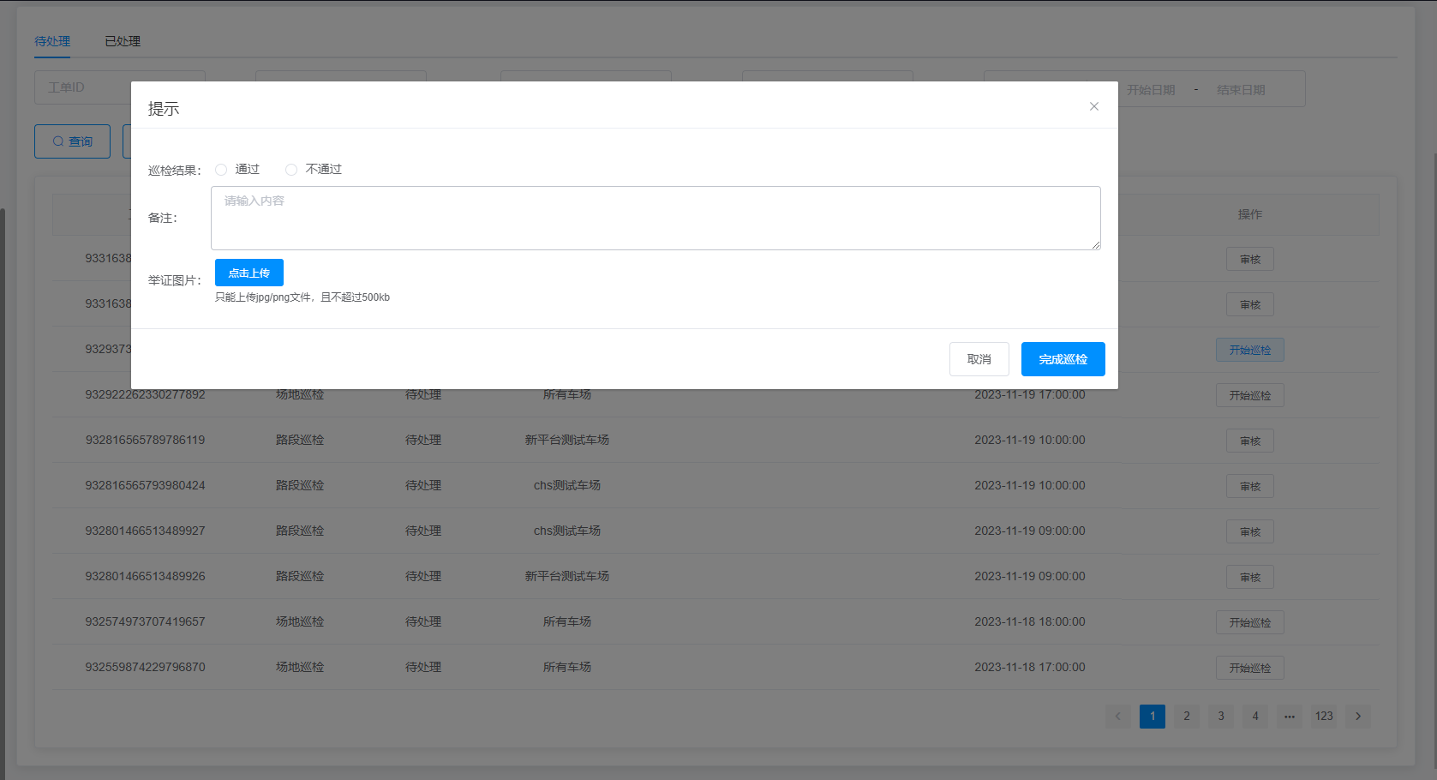Navigate to page 2
This screenshot has height=780, width=1437.
[x=1186, y=717]
